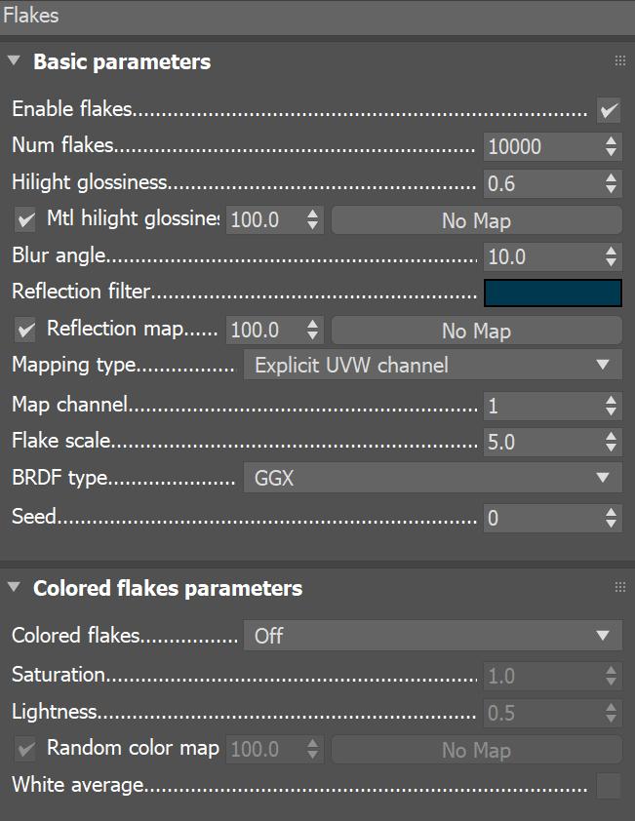The width and height of the screenshot is (635, 821).
Task: Click inside the Flake scale value field
Action: coord(536,441)
